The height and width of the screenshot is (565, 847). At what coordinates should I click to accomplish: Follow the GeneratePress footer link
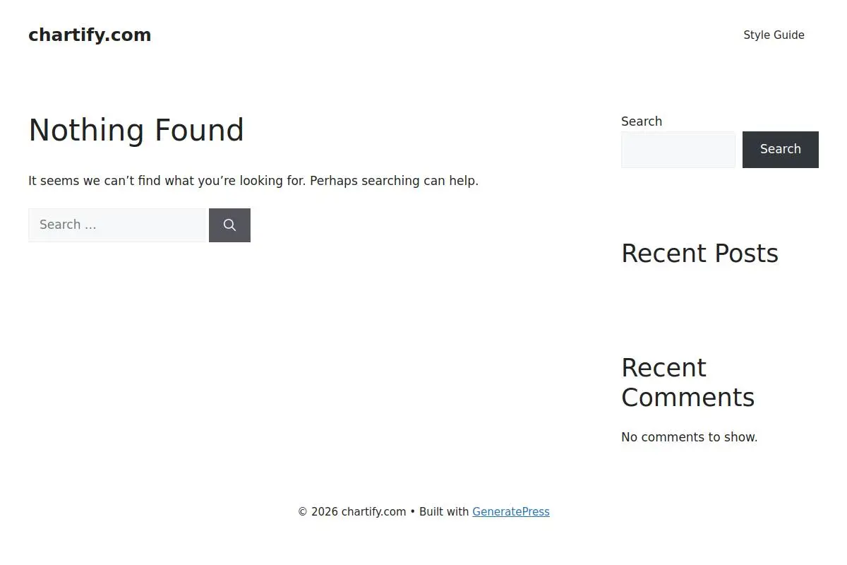tap(511, 512)
